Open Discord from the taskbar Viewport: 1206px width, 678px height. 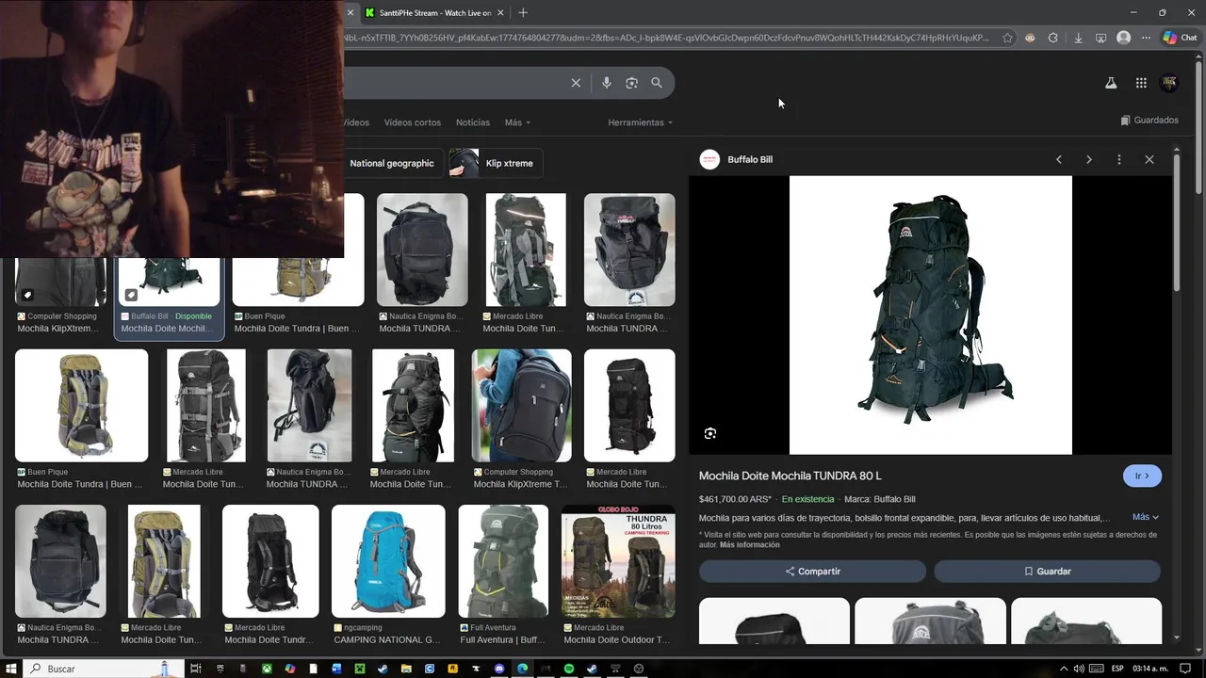pyautogui.click(x=499, y=669)
